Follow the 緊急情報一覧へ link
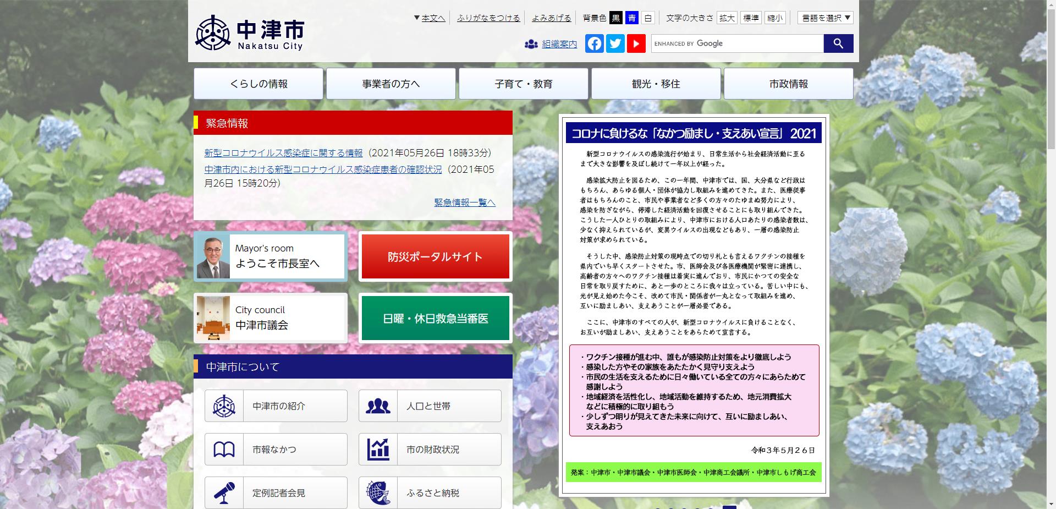Image resolution: width=1056 pixels, height=509 pixels. [x=464, y=203]
